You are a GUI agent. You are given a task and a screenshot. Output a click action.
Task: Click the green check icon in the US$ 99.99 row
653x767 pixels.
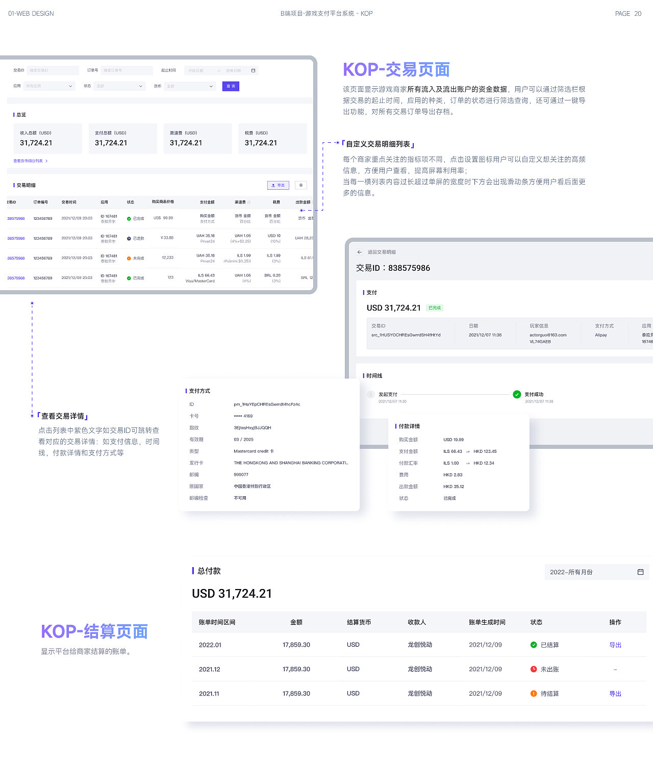pos(129,219)
